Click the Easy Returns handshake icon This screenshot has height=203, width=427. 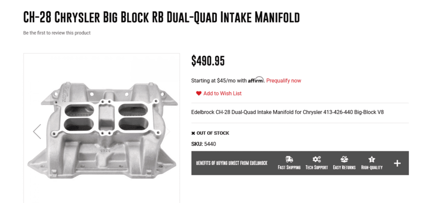click(x=344, y=159)
